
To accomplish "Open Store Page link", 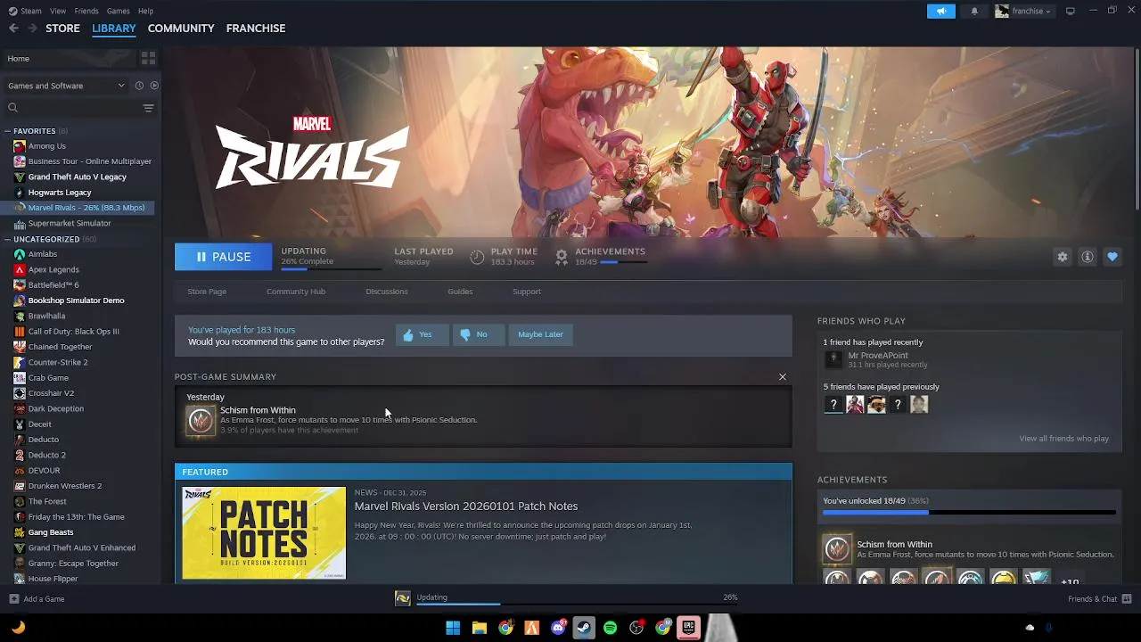I will [x=207, y=292].
